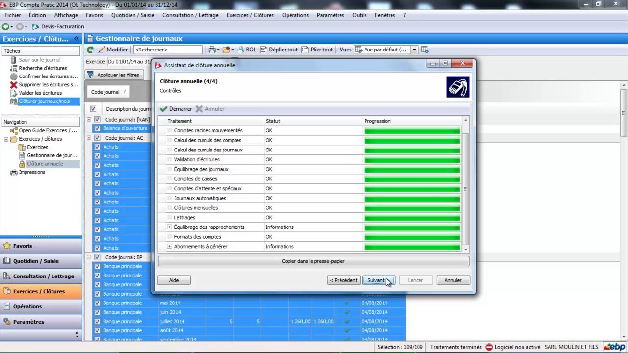Expand the Abonnements à générer row
628x353 pixels.
pos(170,247)
